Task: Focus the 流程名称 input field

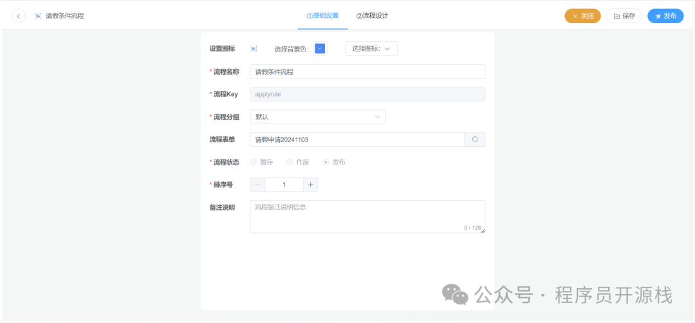Action: coord(367,72)
